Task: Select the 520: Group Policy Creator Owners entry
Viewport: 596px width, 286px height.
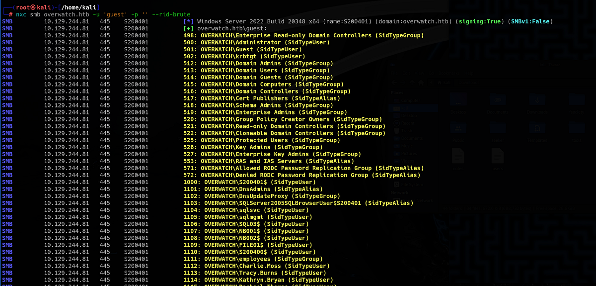Action: [283, 119]
